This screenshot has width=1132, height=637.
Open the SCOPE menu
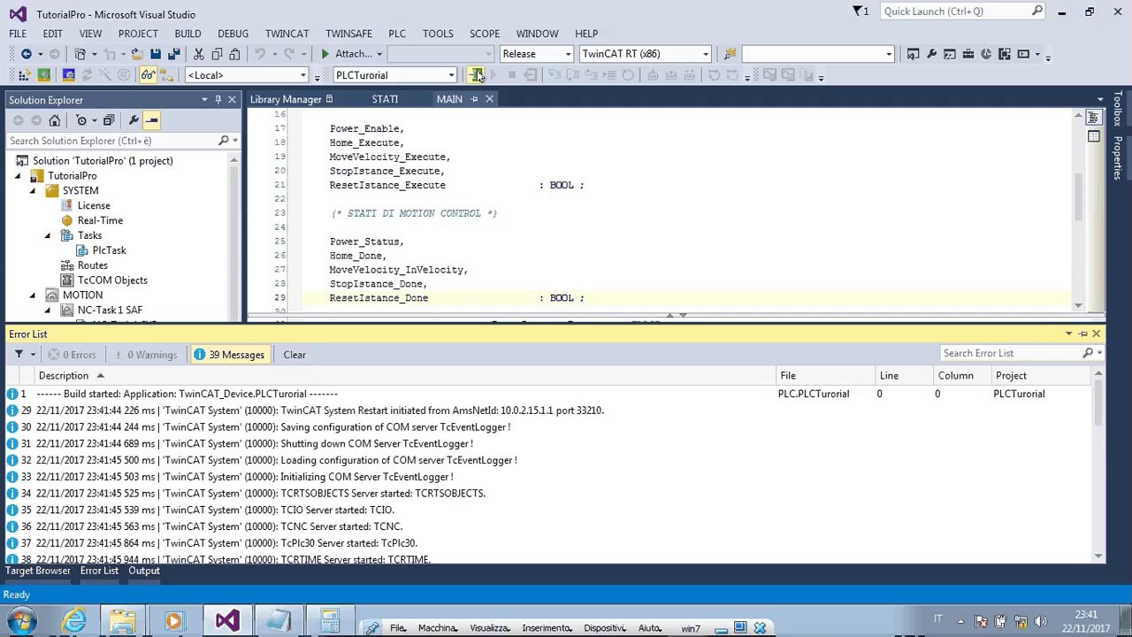point(485,34)
